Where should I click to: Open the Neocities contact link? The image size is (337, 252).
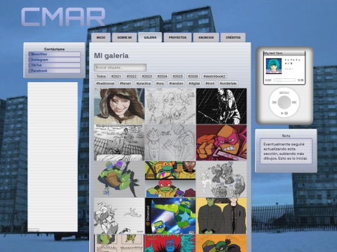pyautogui.click(x=54, y=54)
